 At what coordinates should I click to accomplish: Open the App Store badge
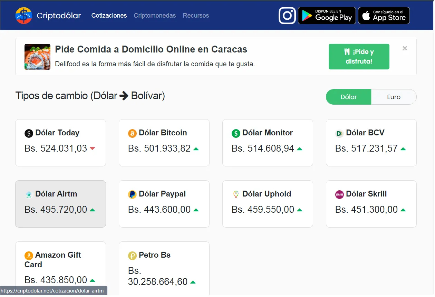tap(384, 16)
